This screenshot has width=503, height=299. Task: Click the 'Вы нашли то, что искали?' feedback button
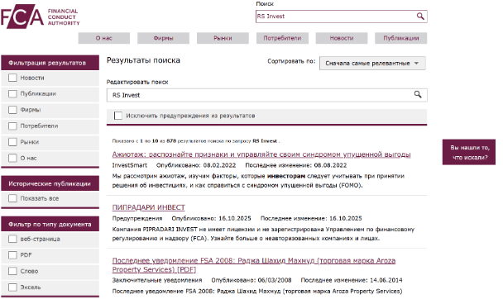[x=469, y=152]
